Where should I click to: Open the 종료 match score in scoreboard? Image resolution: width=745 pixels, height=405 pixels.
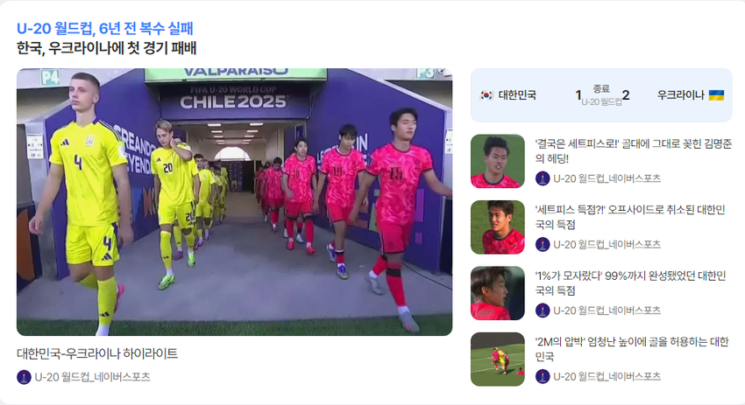(601, 95)
